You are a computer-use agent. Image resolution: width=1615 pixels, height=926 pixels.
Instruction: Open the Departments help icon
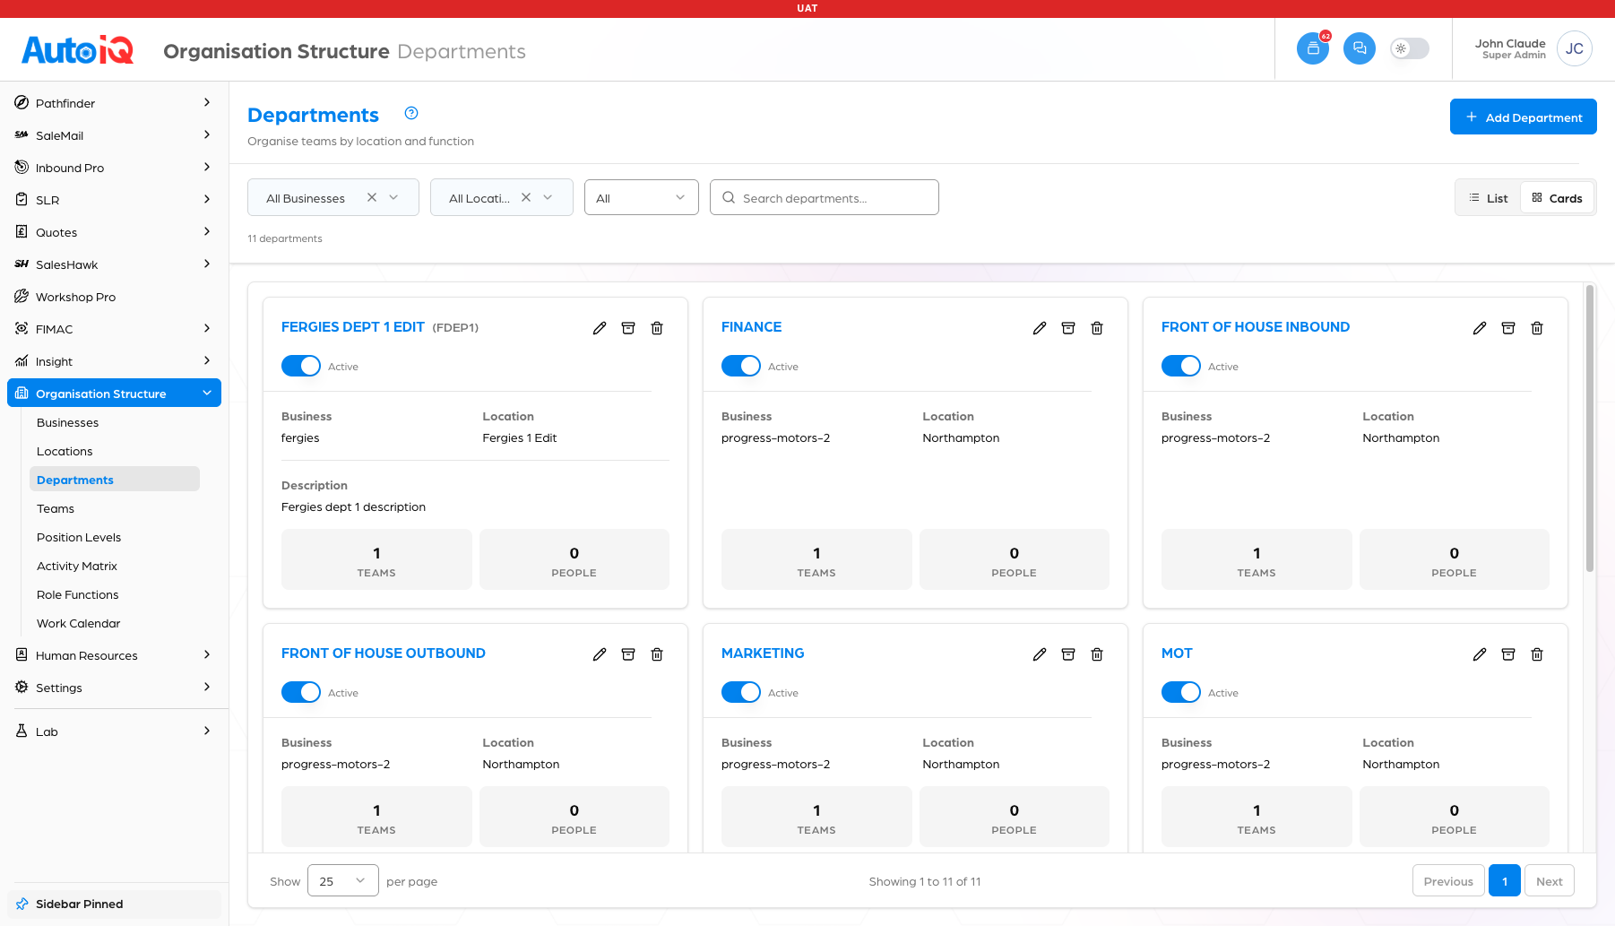pyautogui.click(x=411, y=113)
